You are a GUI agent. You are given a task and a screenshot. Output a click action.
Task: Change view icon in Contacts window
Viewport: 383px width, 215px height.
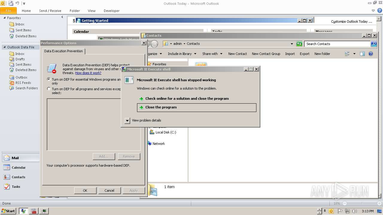pyautogui.click(x=347, y=54)
